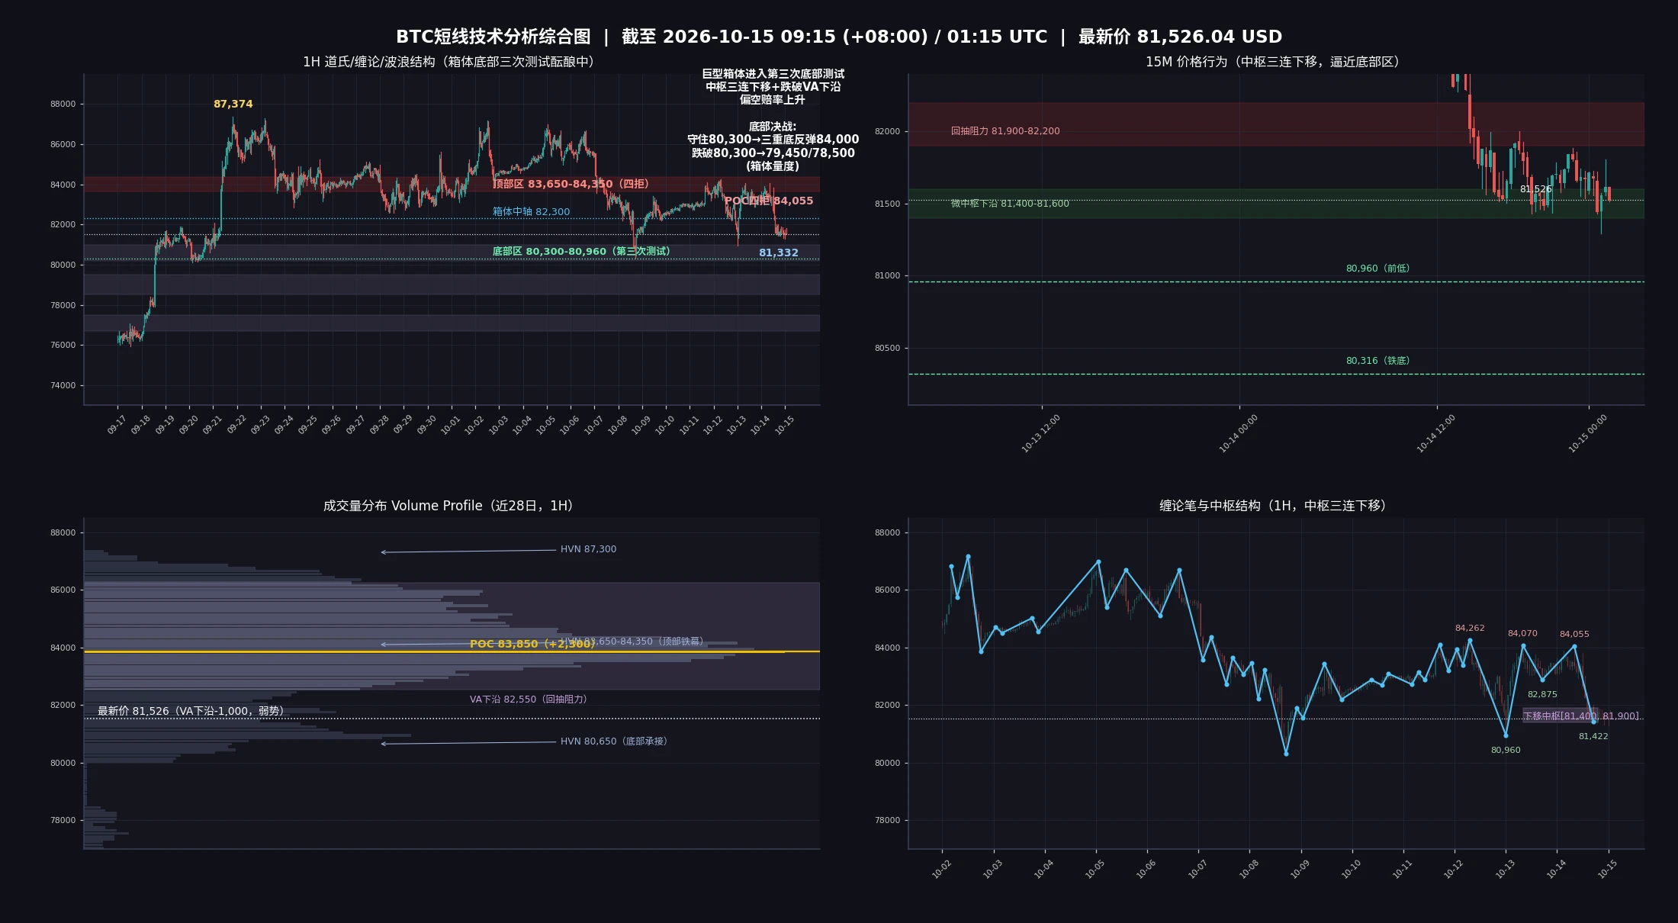Screen dimensions: 1678x923
Task: Select the 81,332 price label on 1H chart
Action: 778,252
